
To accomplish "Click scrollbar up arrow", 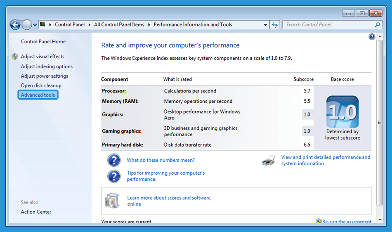I will click(x=380, y=36).
